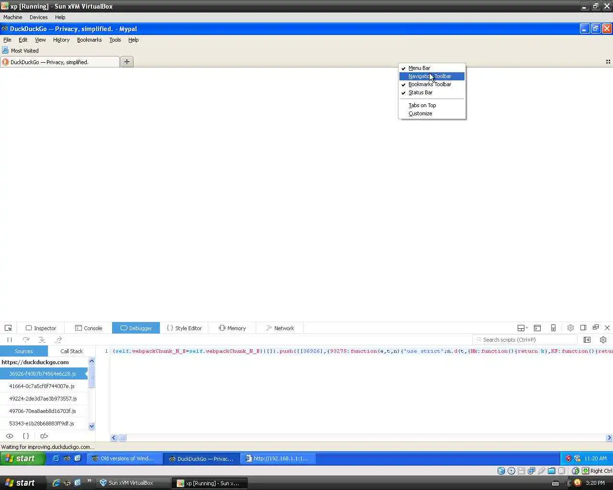Enable Navigation Toolbar in the context menu
The height and width of the screenshot is (490, 613).
(432, 76)
